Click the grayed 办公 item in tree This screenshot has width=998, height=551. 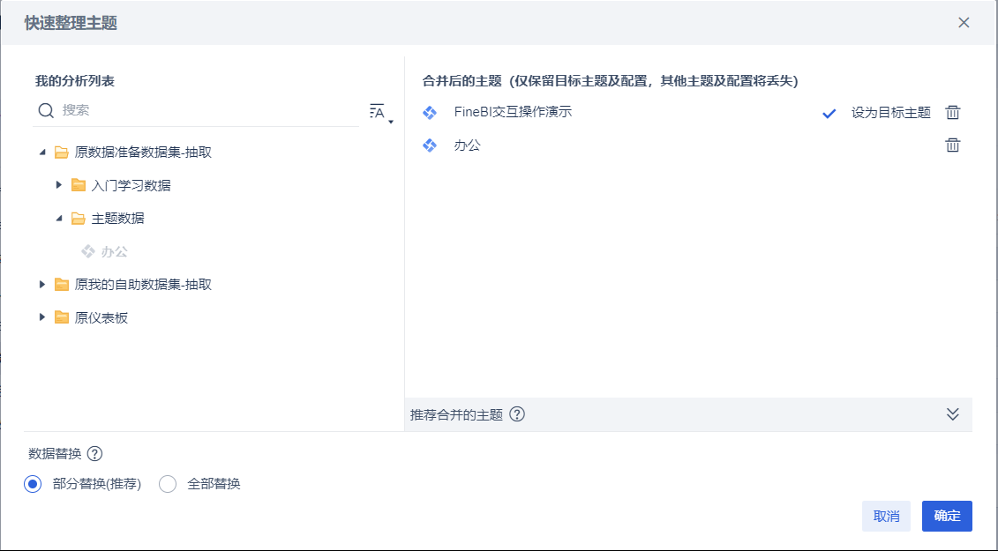click(x=105, y=251)
